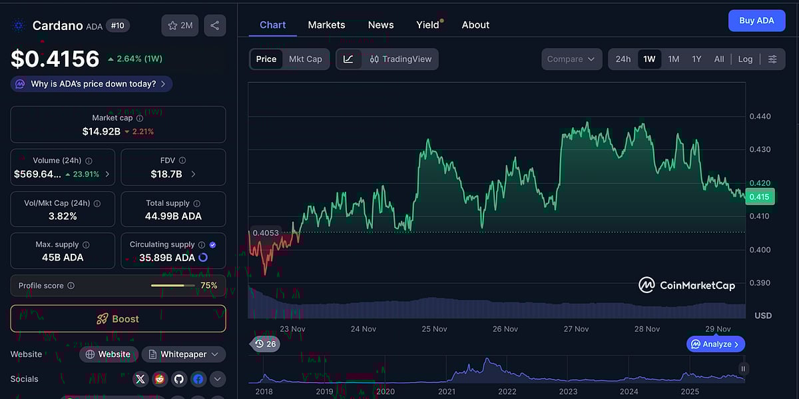Open Cardano's X (Twitter) profile
Image resolution: width=799 pixels, height=399 pixels.
[140, 378]
